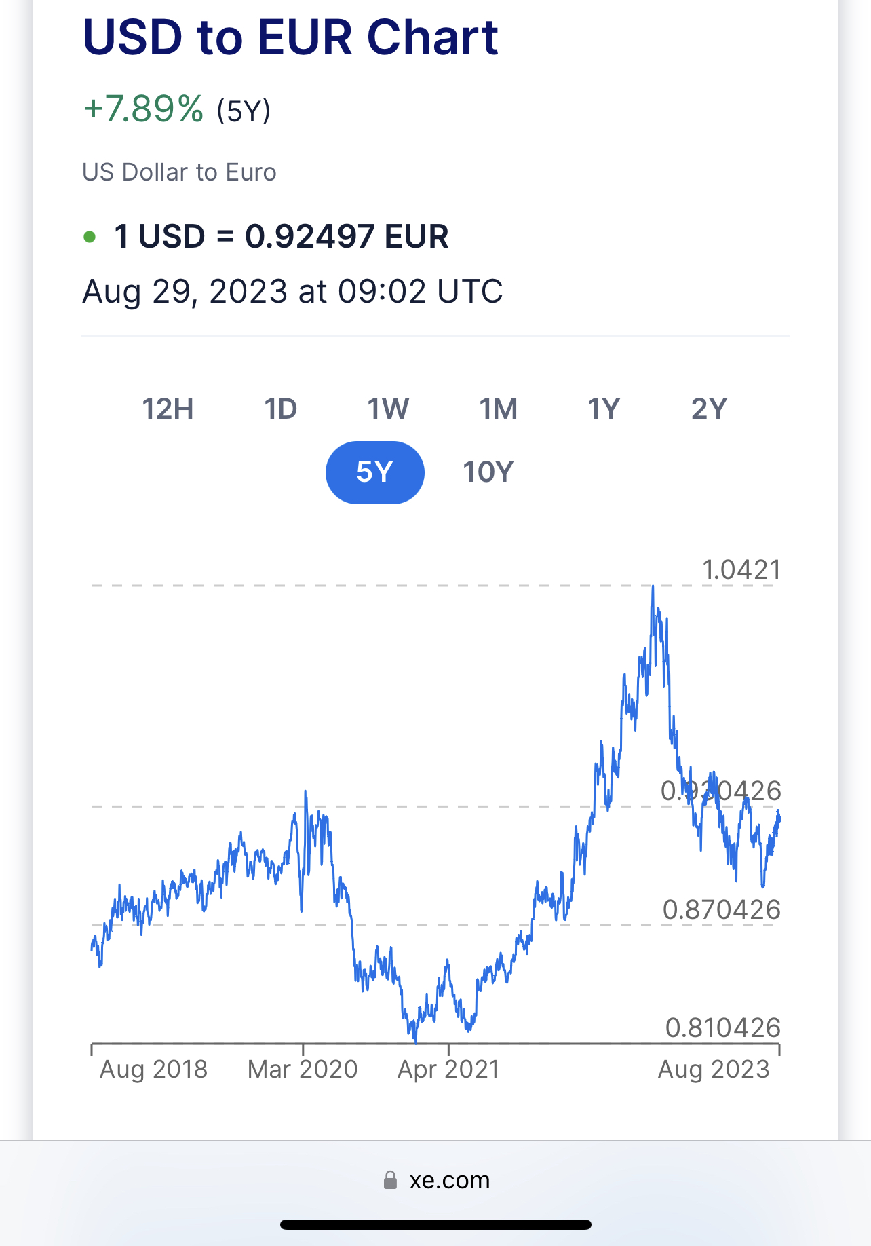Tap the xe.com address text
871x1246 pixels.
449,1180
